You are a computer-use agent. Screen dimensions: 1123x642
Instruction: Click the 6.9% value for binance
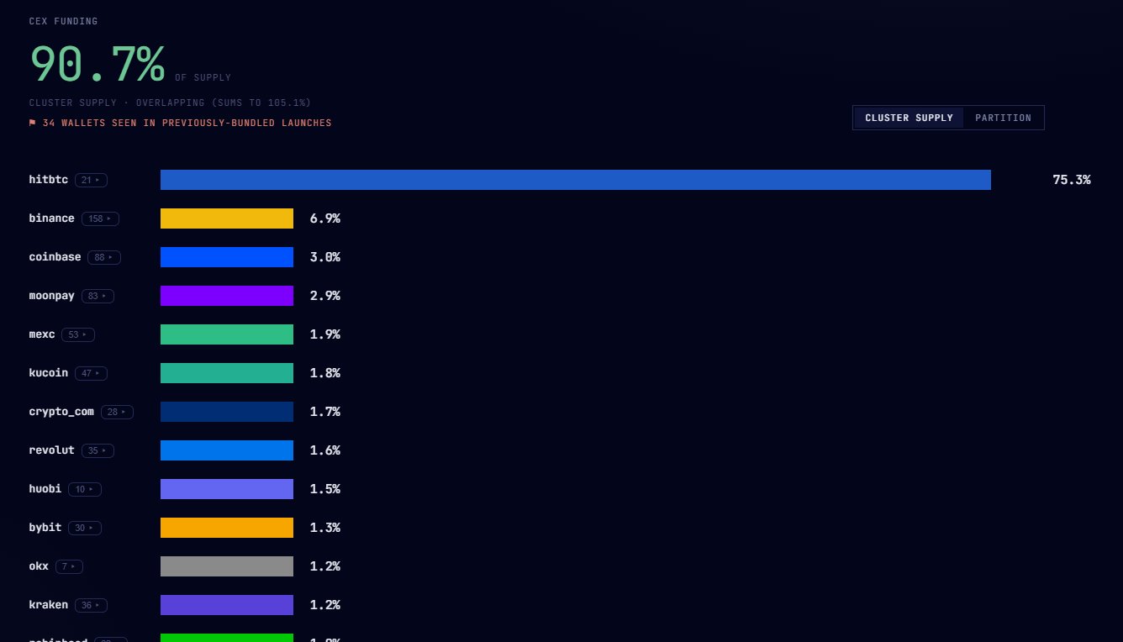click(x=325, y=218)
